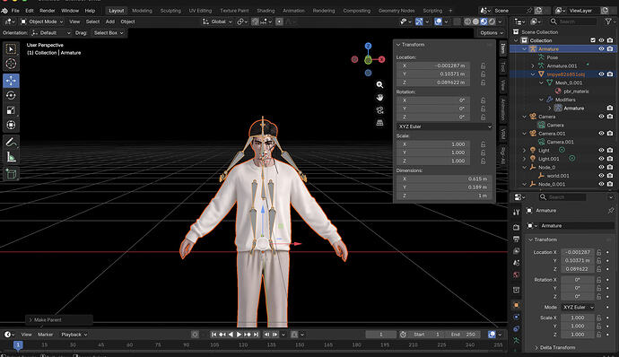619x357 pixels.
Task: Open the outliner filter funnel icon
Action: [x=608, y=22]
